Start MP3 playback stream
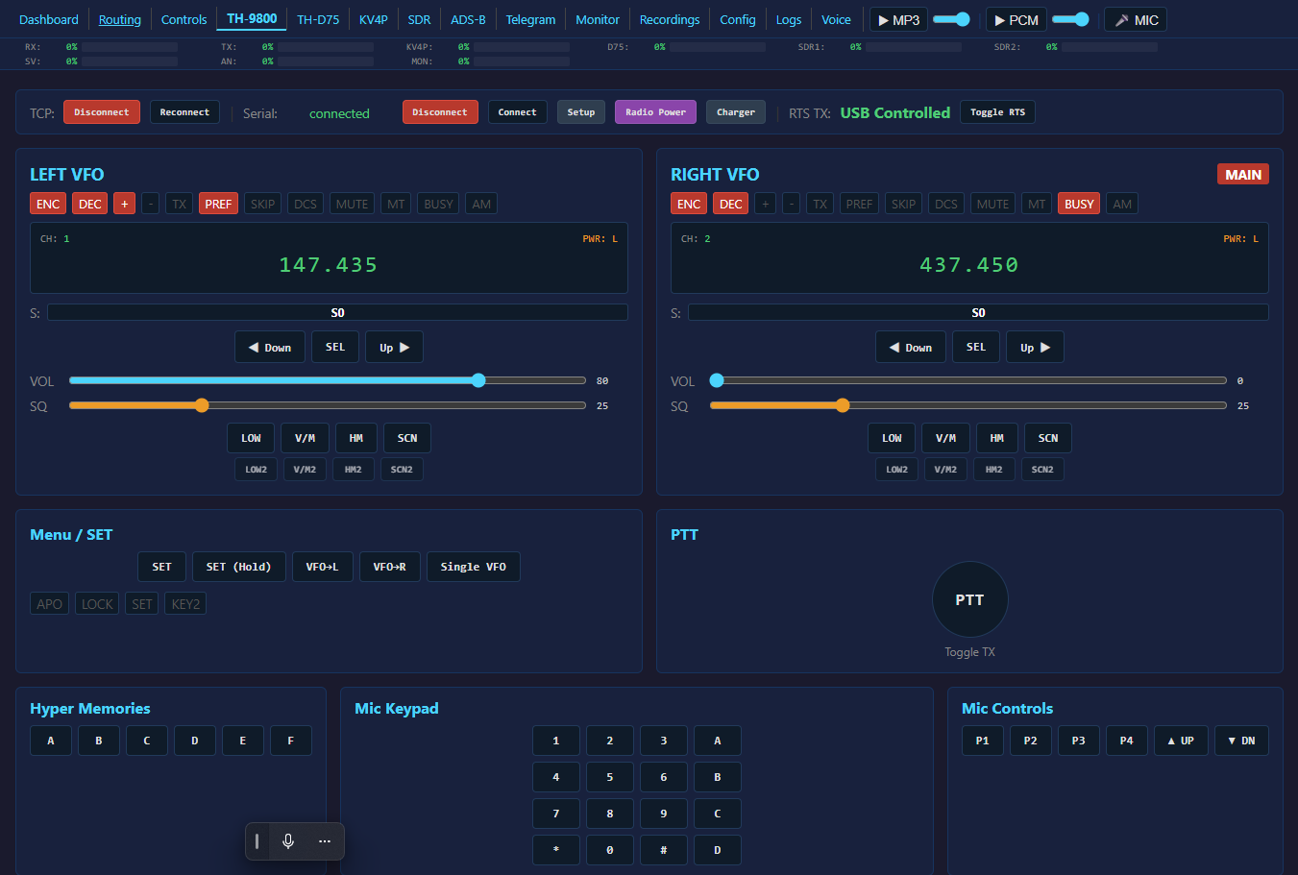1298x875 pixels. pos(898,20)
